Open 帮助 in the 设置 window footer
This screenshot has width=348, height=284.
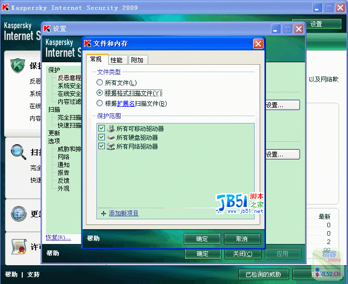click(53, 253)
